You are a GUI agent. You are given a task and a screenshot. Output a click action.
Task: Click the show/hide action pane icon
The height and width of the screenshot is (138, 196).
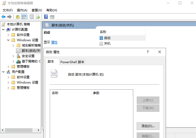point(52,17)
